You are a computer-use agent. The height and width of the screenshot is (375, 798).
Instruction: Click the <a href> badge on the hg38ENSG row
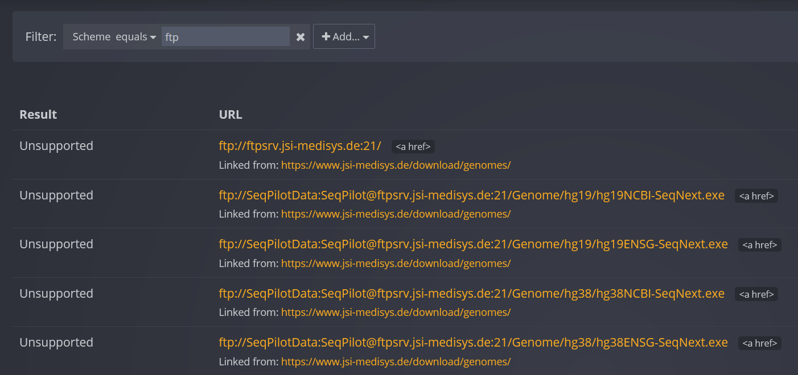pyautogui.click(x=759, y=343)
